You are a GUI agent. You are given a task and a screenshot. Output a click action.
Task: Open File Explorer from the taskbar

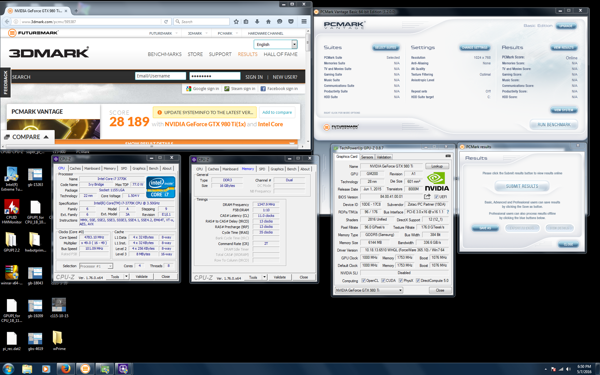pyautogui.click(x=27, y=369)
